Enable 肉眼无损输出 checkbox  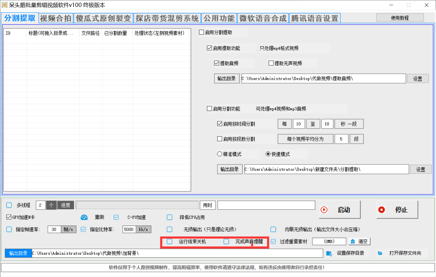[x=273, y=230]
